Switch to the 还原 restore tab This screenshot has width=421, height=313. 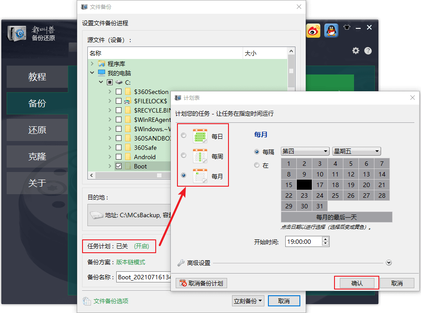click(x=37, y=130)
